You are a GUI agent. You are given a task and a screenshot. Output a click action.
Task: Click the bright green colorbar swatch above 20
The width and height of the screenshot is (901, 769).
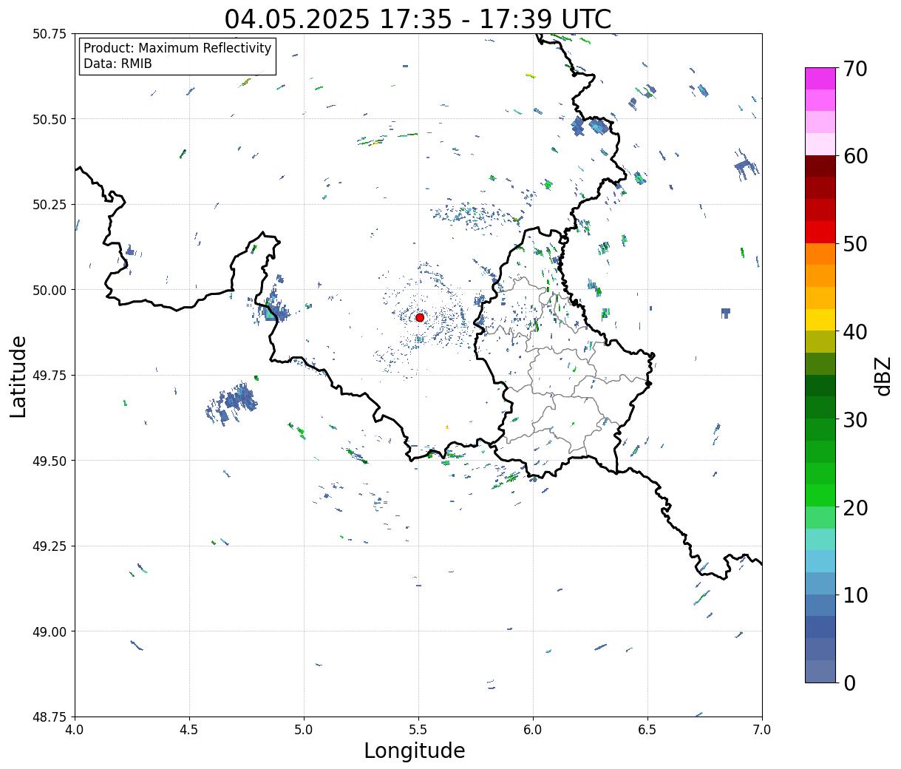click(x=820, y=495)
